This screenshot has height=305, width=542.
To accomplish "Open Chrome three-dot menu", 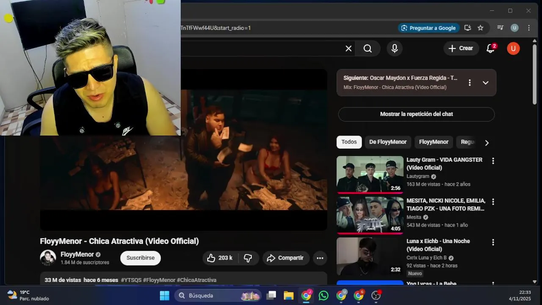I will pos(529,28).
